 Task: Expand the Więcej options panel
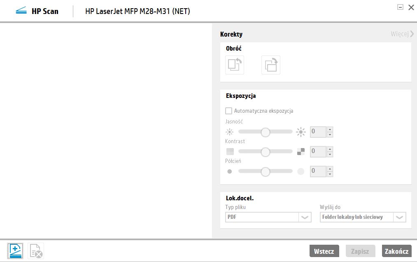[401, 34]
